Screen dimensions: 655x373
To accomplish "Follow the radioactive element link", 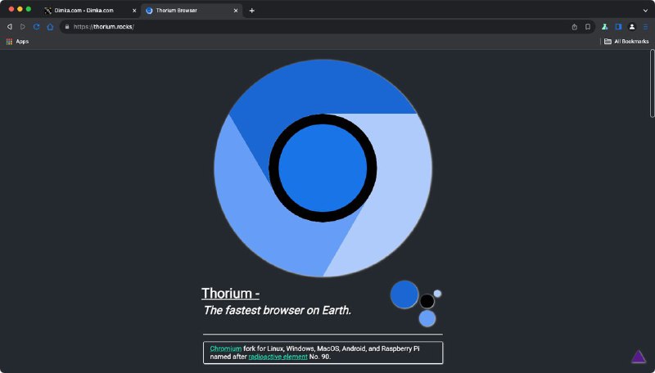I will click(x=278, y=357).
